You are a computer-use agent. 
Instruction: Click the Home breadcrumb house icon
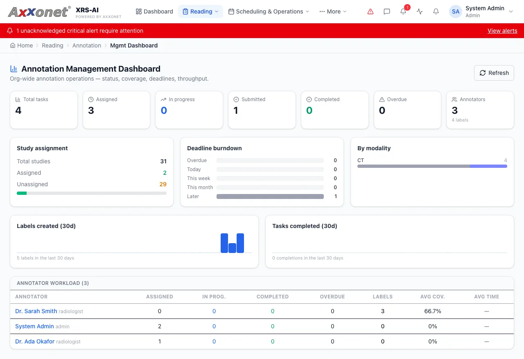coord(13,45)
